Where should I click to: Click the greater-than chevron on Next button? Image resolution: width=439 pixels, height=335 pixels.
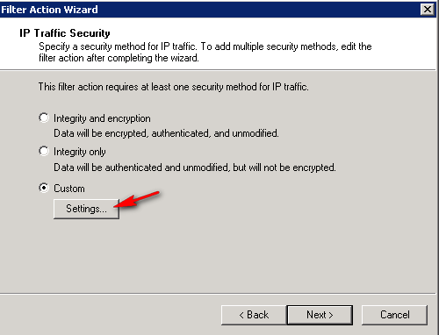pyautogui.click(x=331, y=315)
